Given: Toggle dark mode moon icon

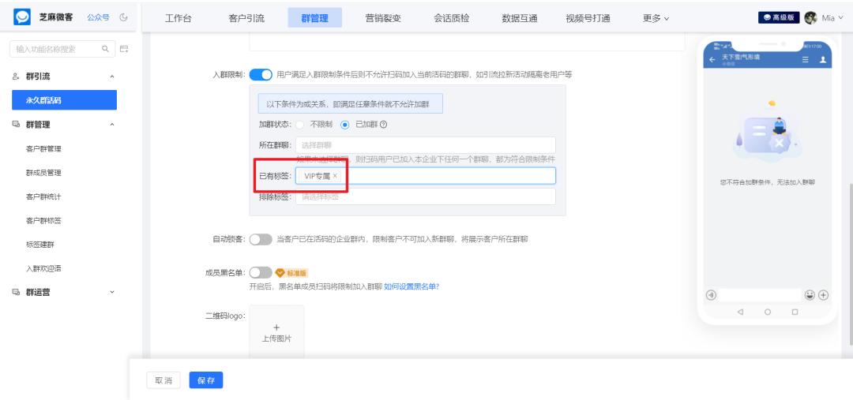Looking at the screenshot, I should click(124, 17).
